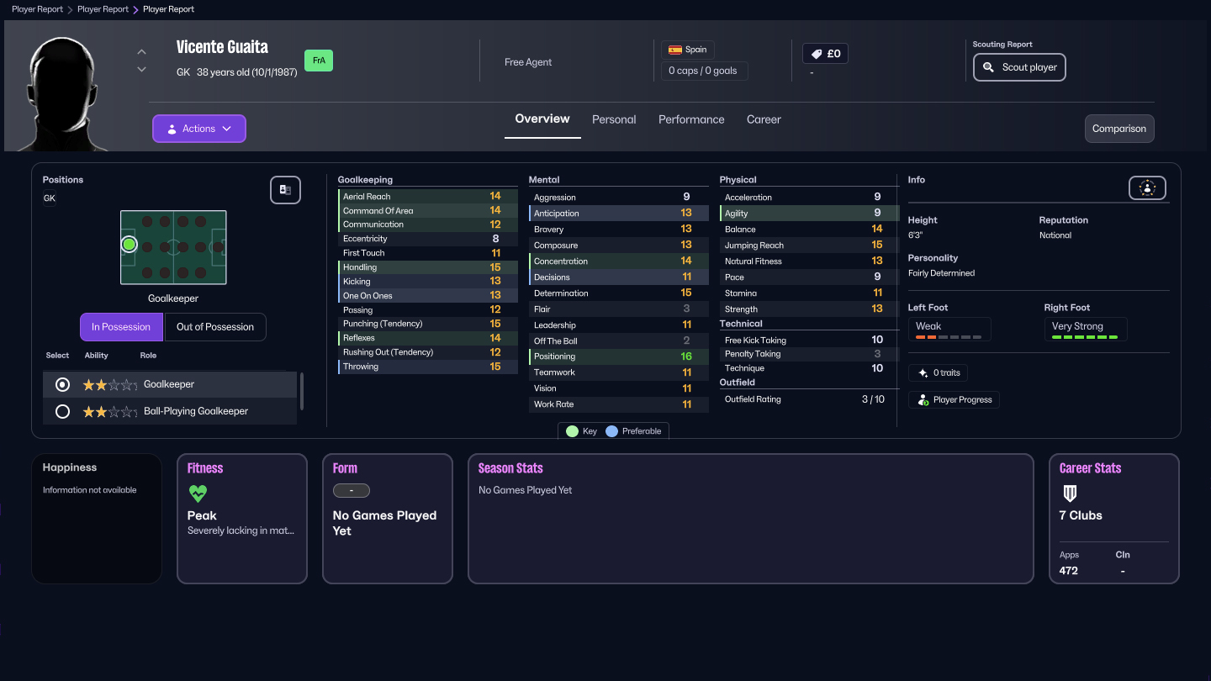Select the Ball-Playing Goalkeeper radio button
Viewport: 1211px width, 681px height.
pyautogui.click(x=62, y=412)
